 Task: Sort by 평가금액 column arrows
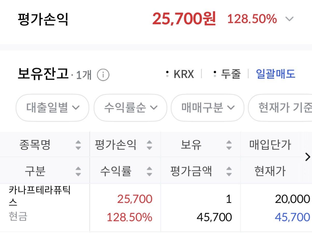[x=229, y=171]
